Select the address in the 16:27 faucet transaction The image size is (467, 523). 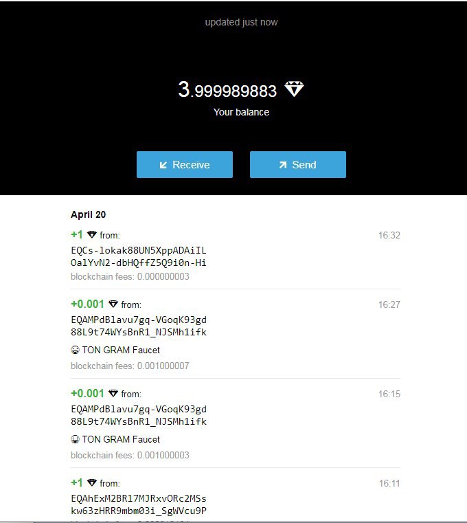pyautogui.click(x=139, y=326)
